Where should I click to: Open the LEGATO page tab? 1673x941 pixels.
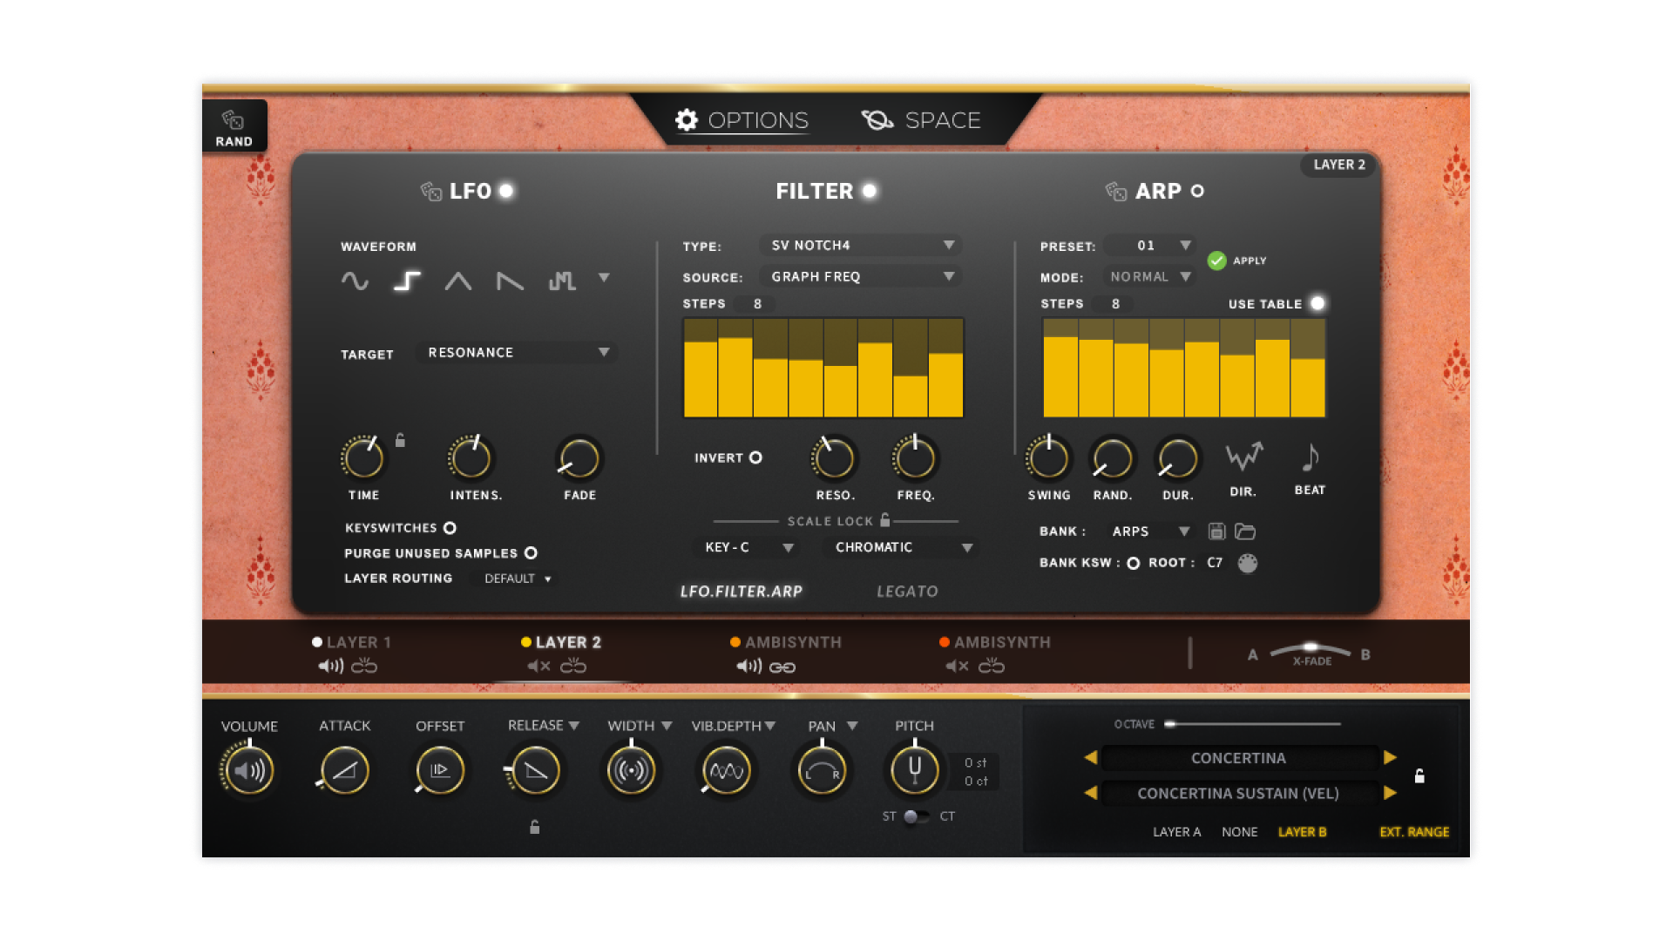coord(907,592)
